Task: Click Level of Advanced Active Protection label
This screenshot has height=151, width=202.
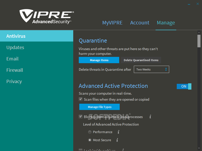Action: 111,124
